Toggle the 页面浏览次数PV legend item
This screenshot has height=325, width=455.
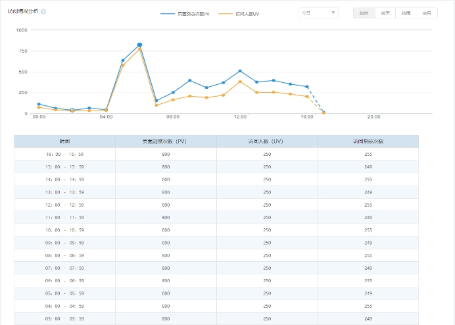tap(185, 14)
